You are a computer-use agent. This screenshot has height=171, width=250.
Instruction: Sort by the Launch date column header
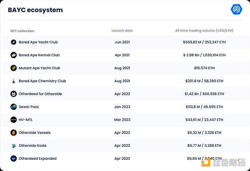122,31
